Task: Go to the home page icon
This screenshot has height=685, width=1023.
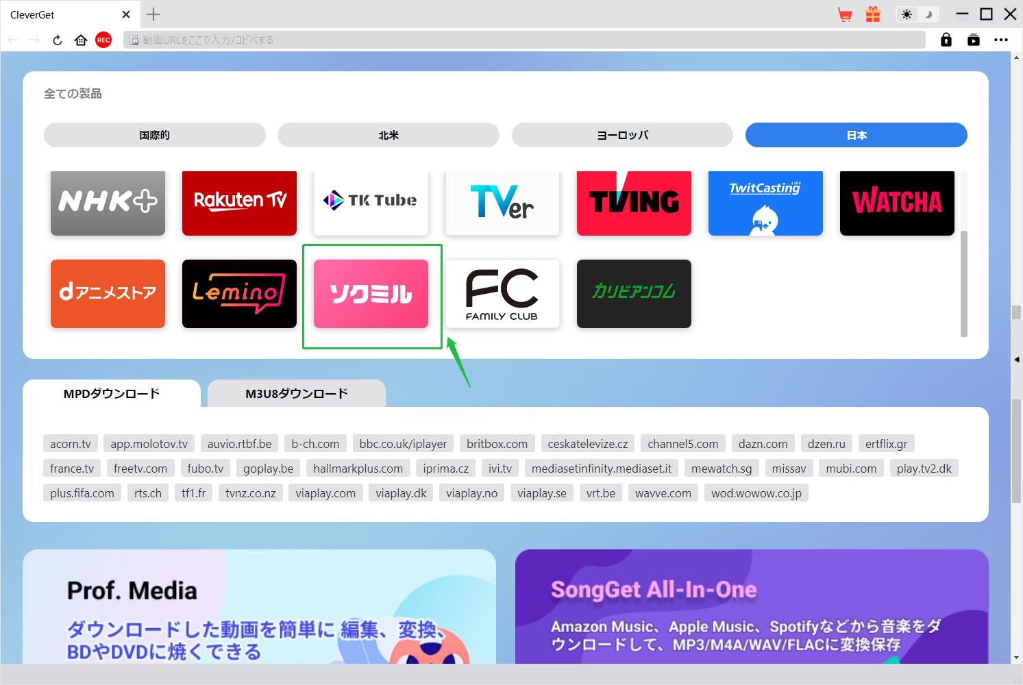Action: pyautogui.click(x=81, y=40)
